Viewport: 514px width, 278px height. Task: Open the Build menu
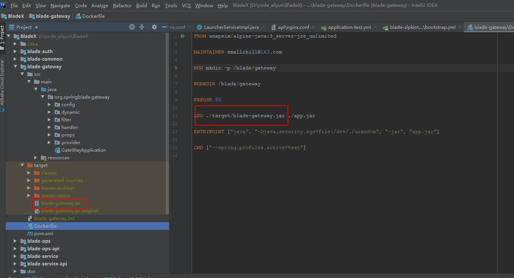coord(141,5)
